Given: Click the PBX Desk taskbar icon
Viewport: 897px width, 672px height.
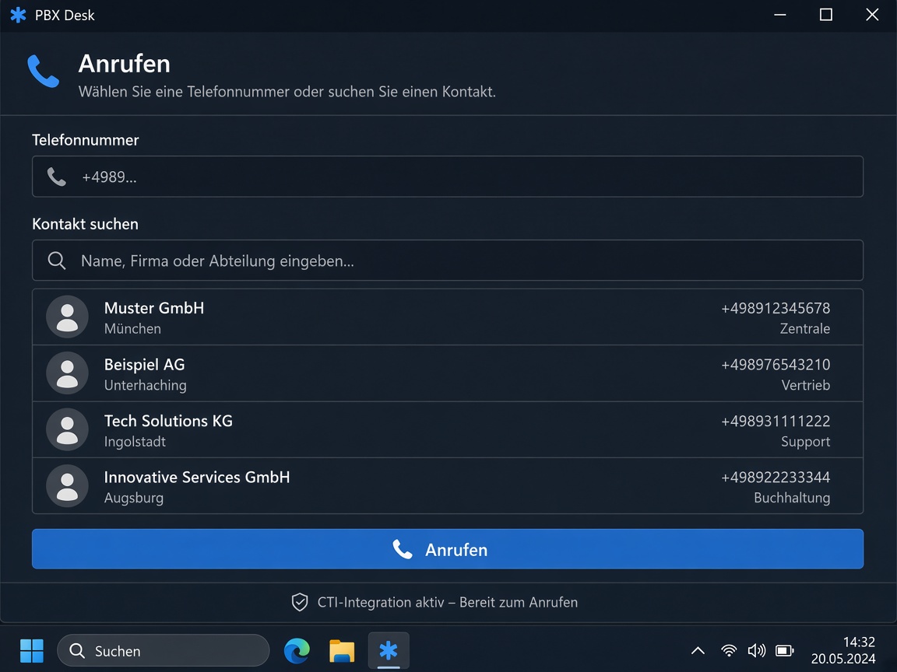Looking at the screenshot, I should (389, 650).
